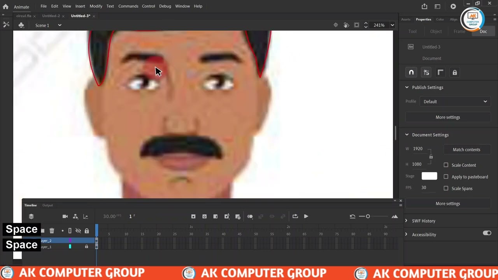
Task: Open the Timeline panel options menu
Action: (400, 205)
